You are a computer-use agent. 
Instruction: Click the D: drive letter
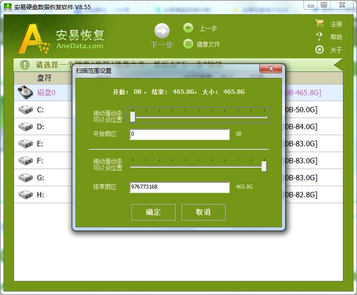click(40, 127)
